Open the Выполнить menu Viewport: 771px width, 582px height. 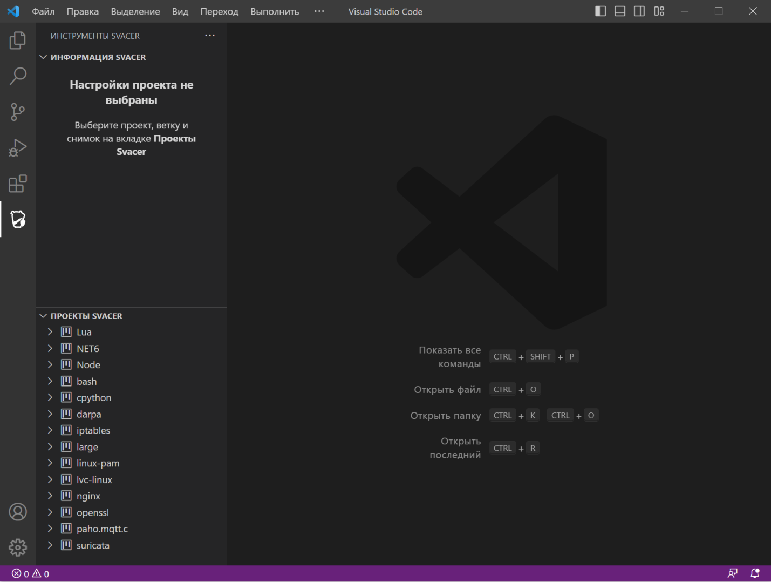tap(275, 11)
